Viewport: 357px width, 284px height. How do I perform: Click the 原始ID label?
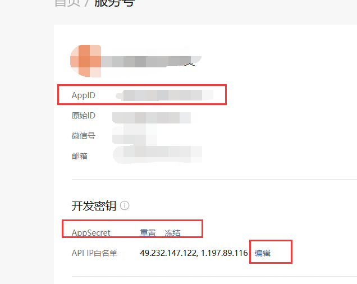point(84,116)
